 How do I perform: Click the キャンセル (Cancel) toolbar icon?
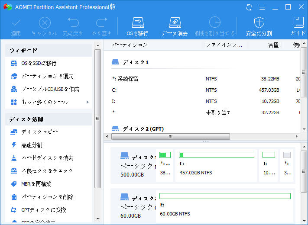45,23
